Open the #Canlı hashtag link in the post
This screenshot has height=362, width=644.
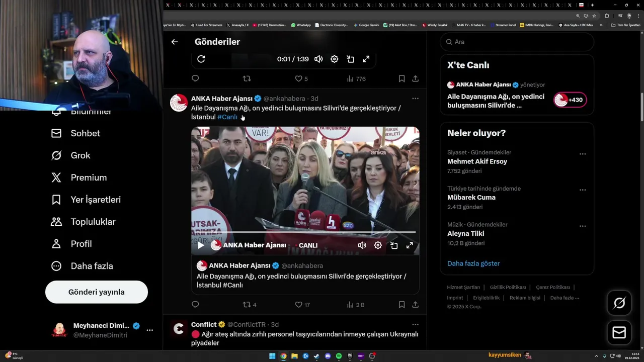227,117
